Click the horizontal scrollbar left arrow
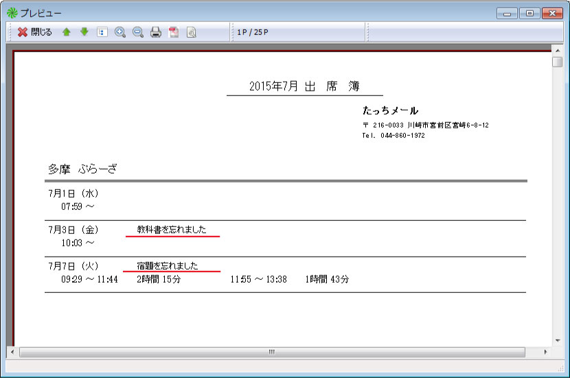 12,352
